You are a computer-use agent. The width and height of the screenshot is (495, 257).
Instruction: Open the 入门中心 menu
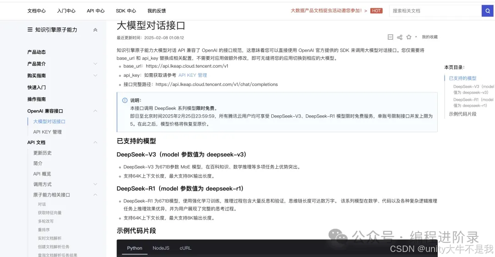[x=66, y=11]
